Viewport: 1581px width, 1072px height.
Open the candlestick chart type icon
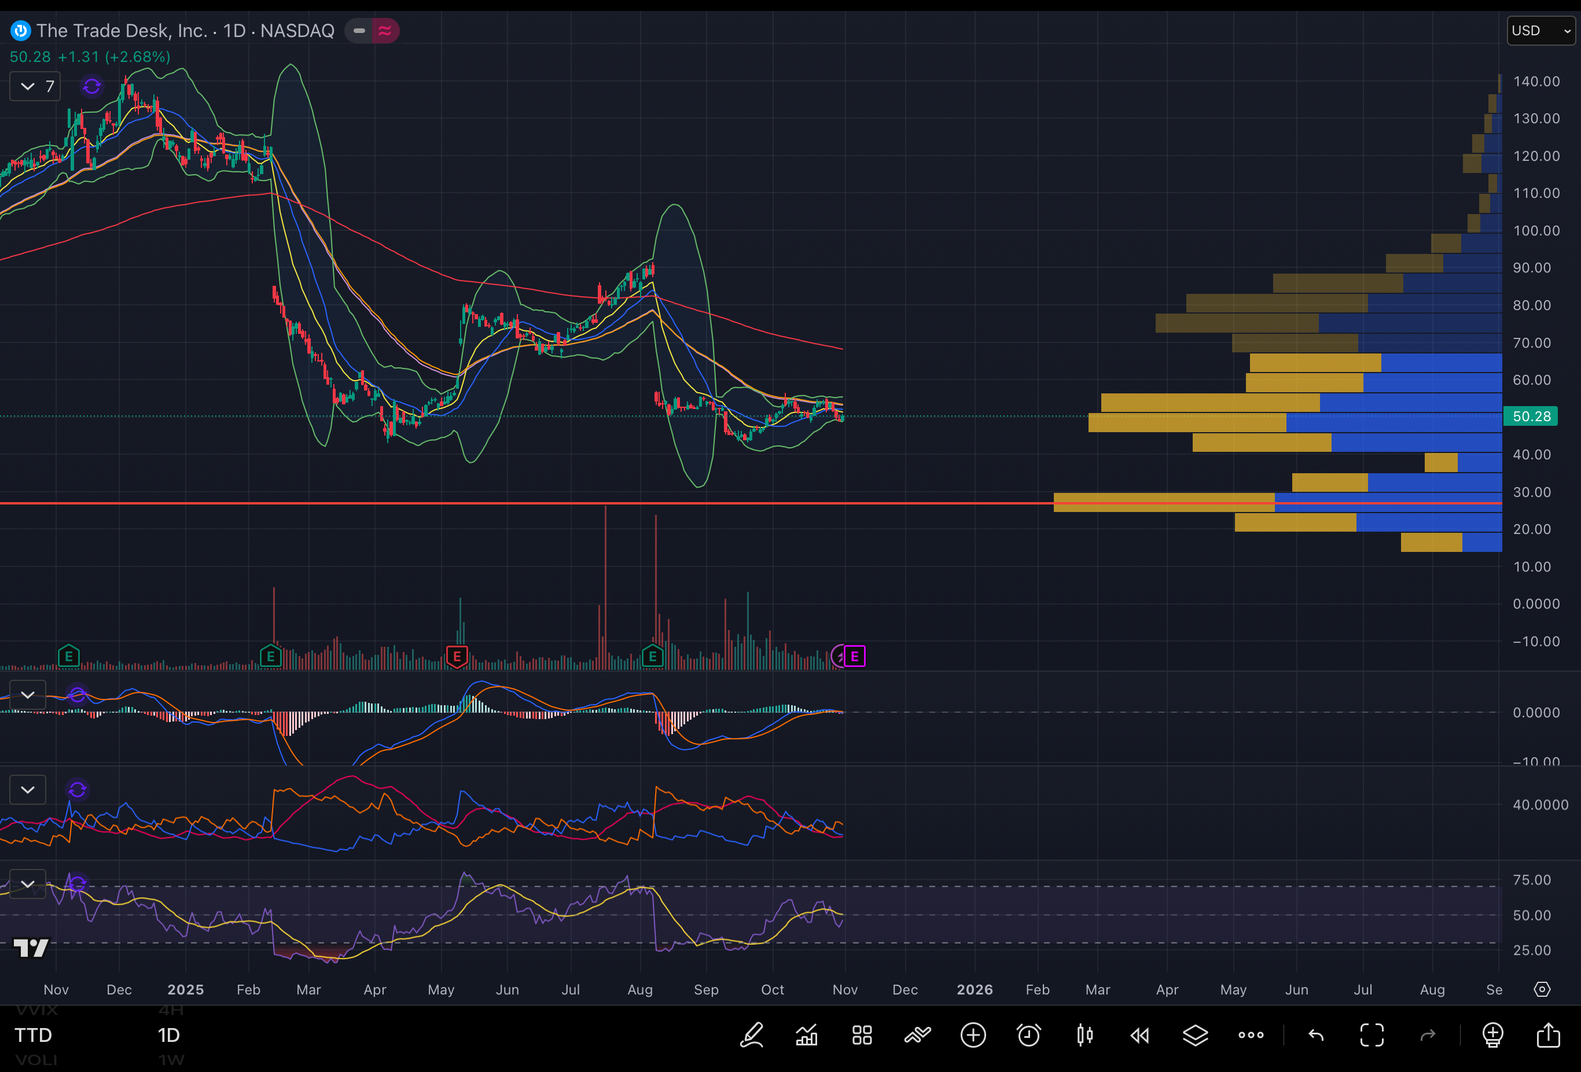(x=1084, y=1036)
